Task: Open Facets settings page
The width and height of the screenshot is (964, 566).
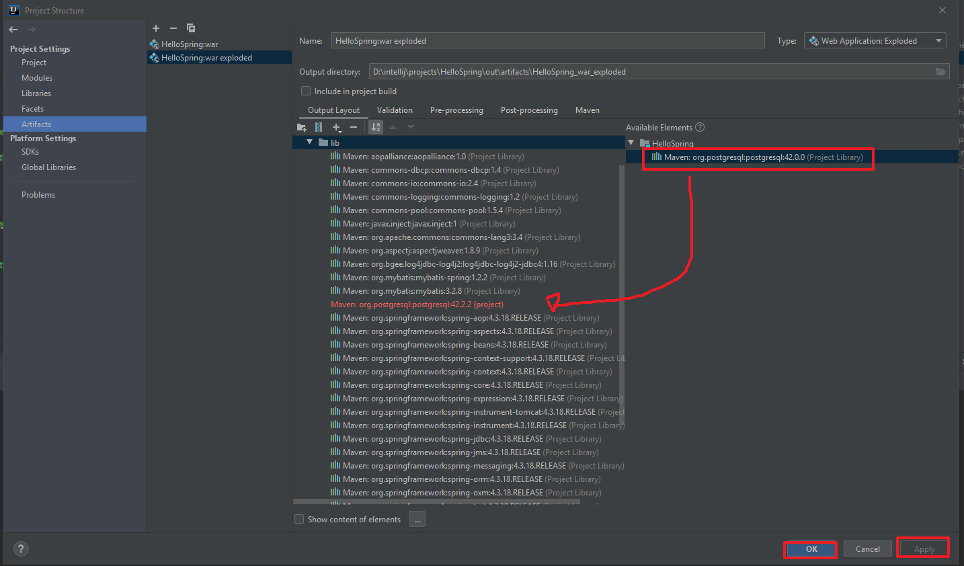Action: tap(32, 109)
